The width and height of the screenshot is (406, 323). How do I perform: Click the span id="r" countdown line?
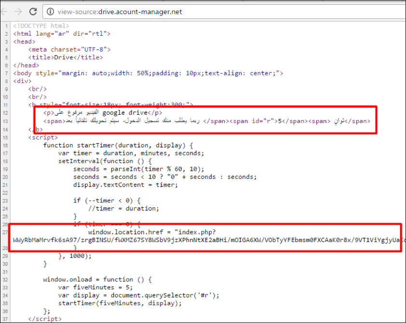coord(207,121)
